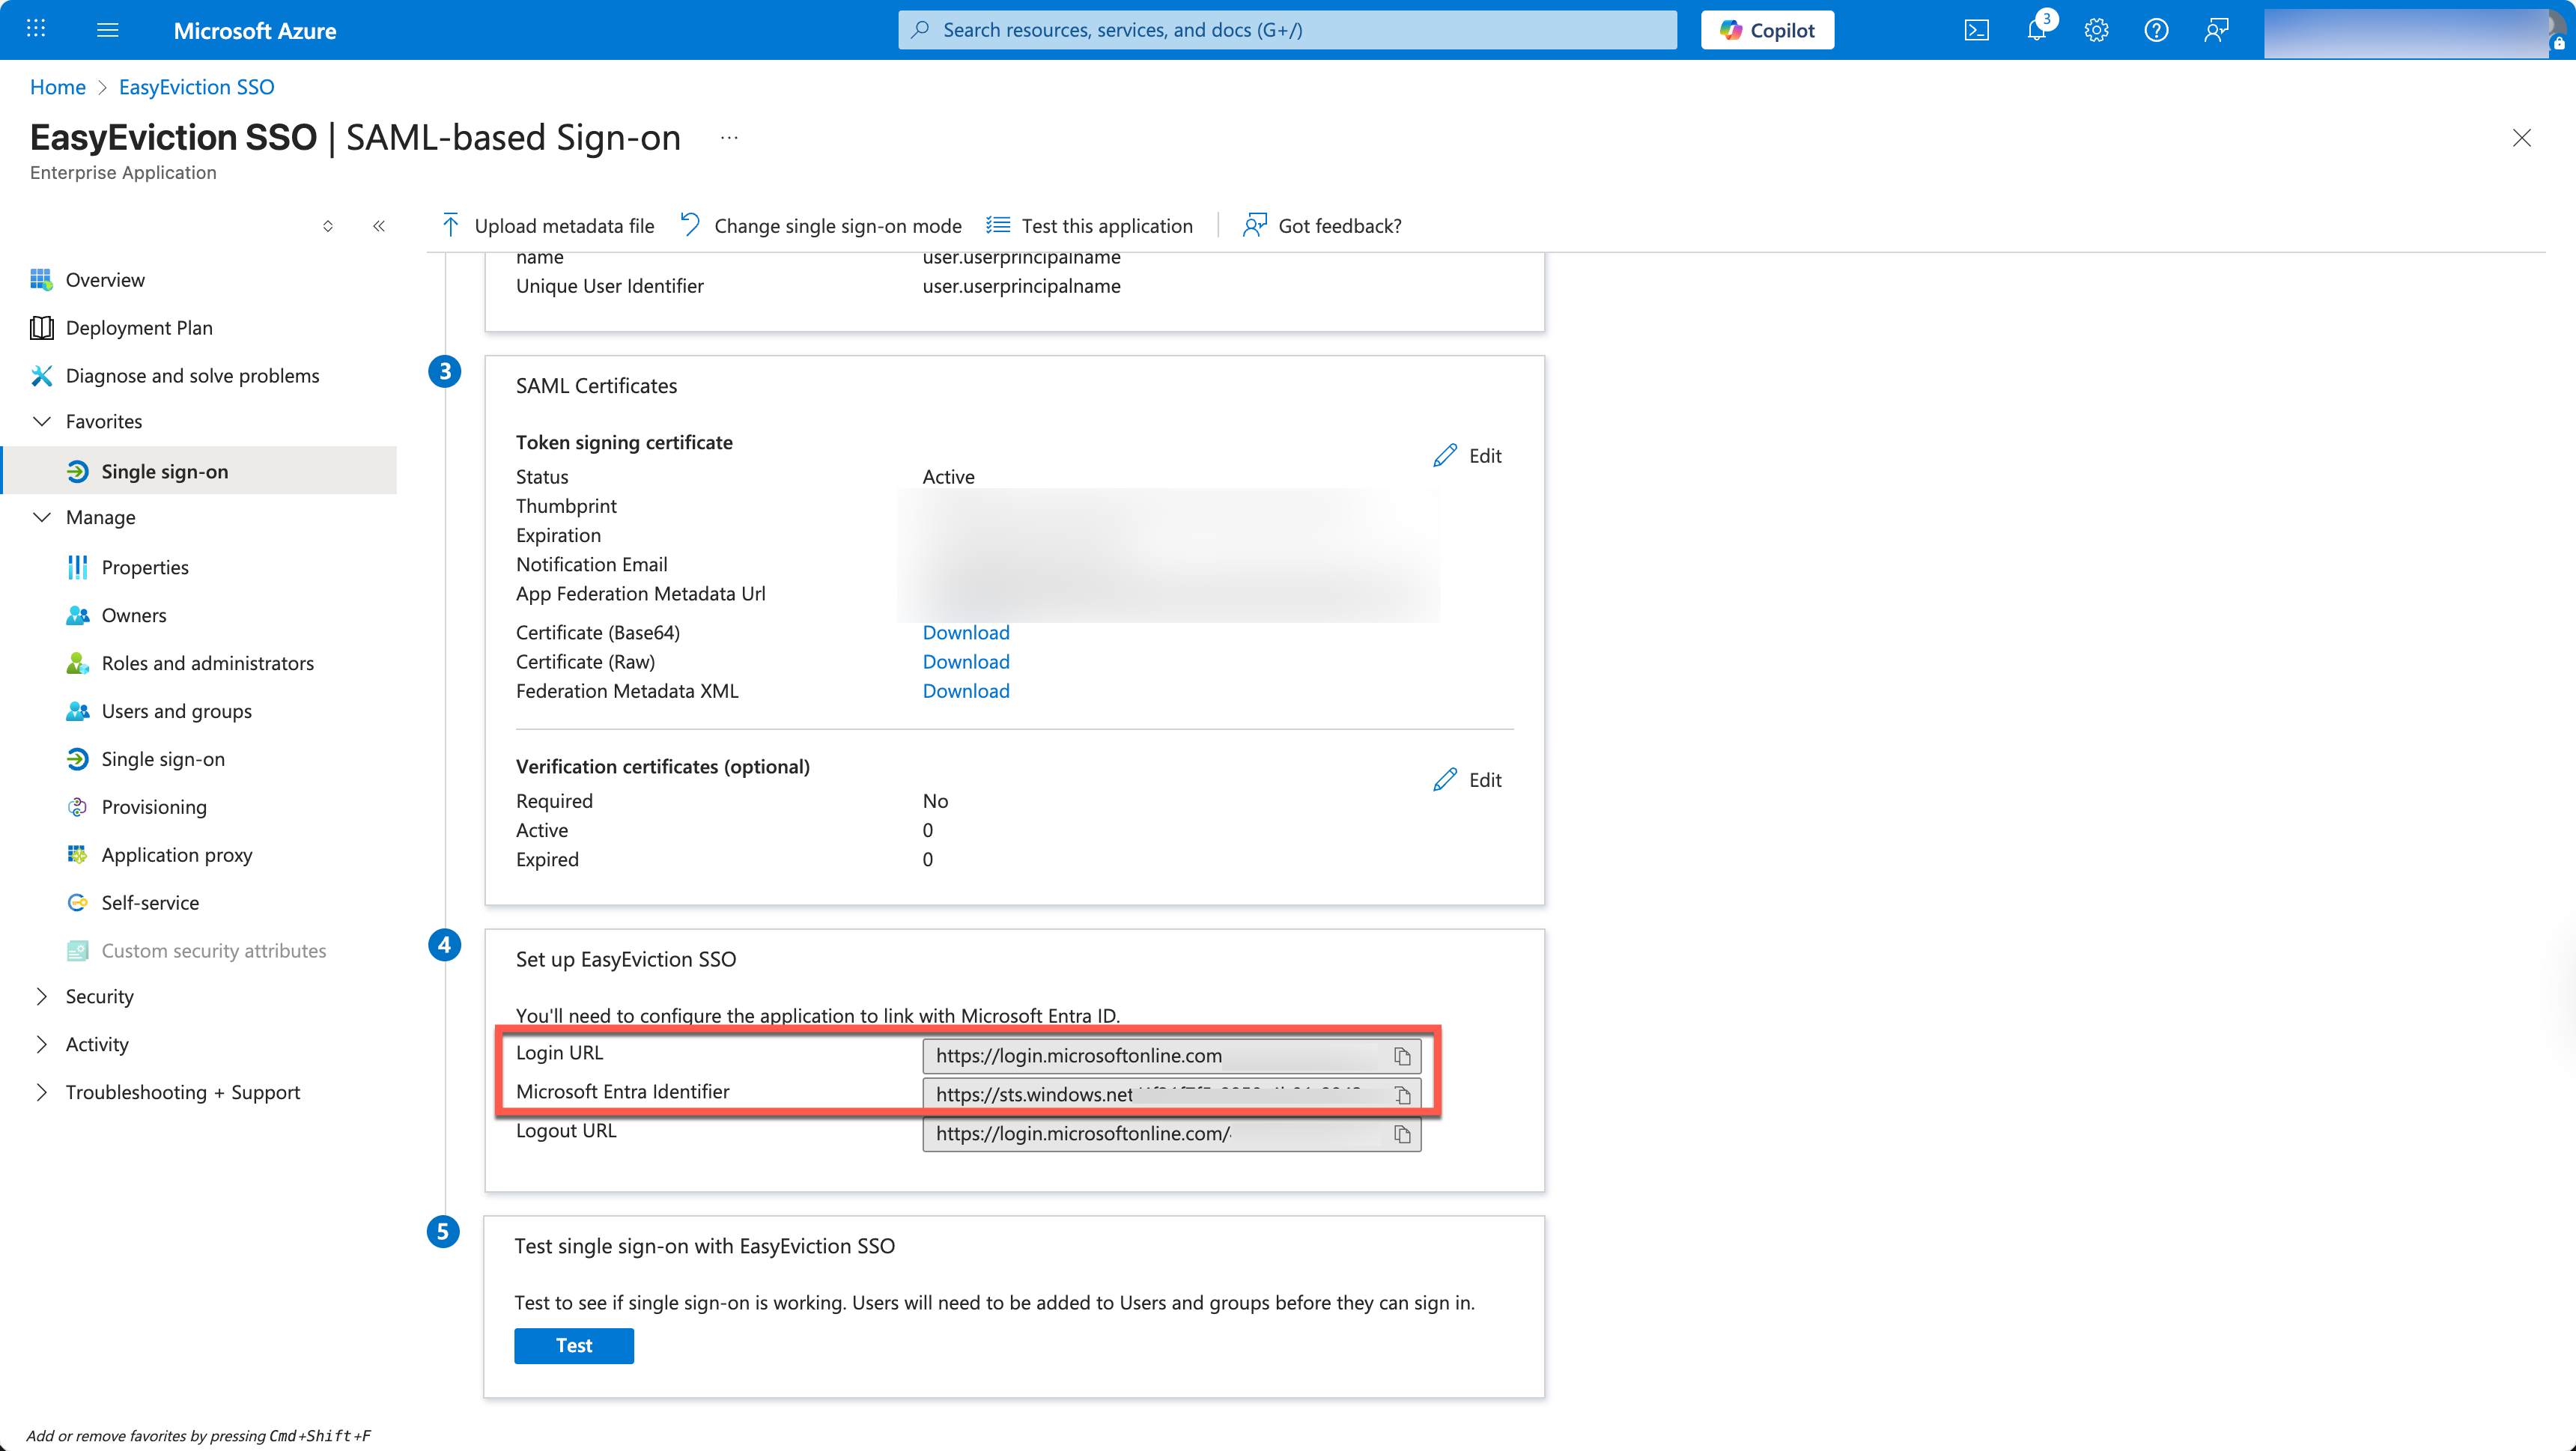Download the Federation Metadata XML

click(965, 691)
